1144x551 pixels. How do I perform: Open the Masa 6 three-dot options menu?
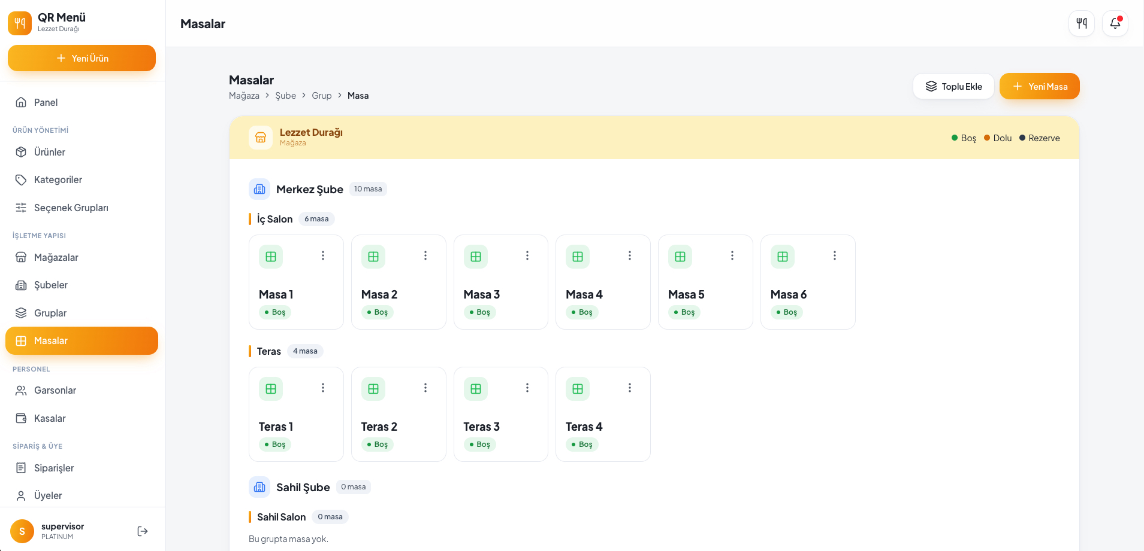835,255
